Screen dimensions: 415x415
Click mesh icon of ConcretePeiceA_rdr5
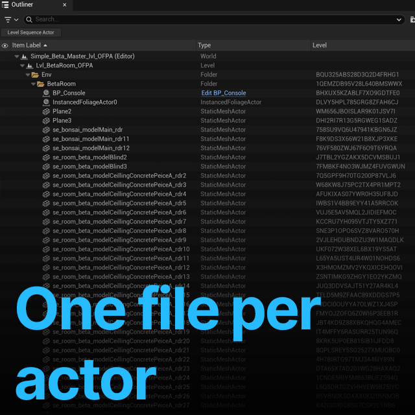point(46,203)
